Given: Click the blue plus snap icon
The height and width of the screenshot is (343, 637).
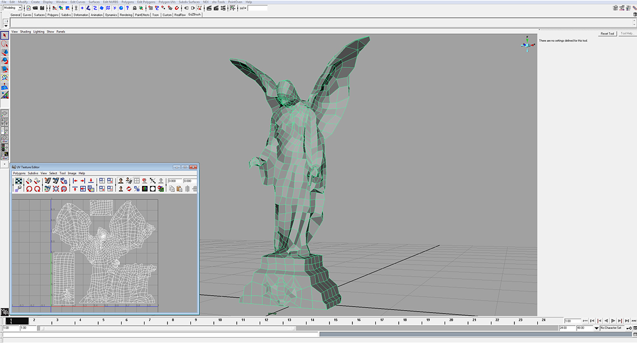Looking at the screenshot, I should (x=82, y=8).
